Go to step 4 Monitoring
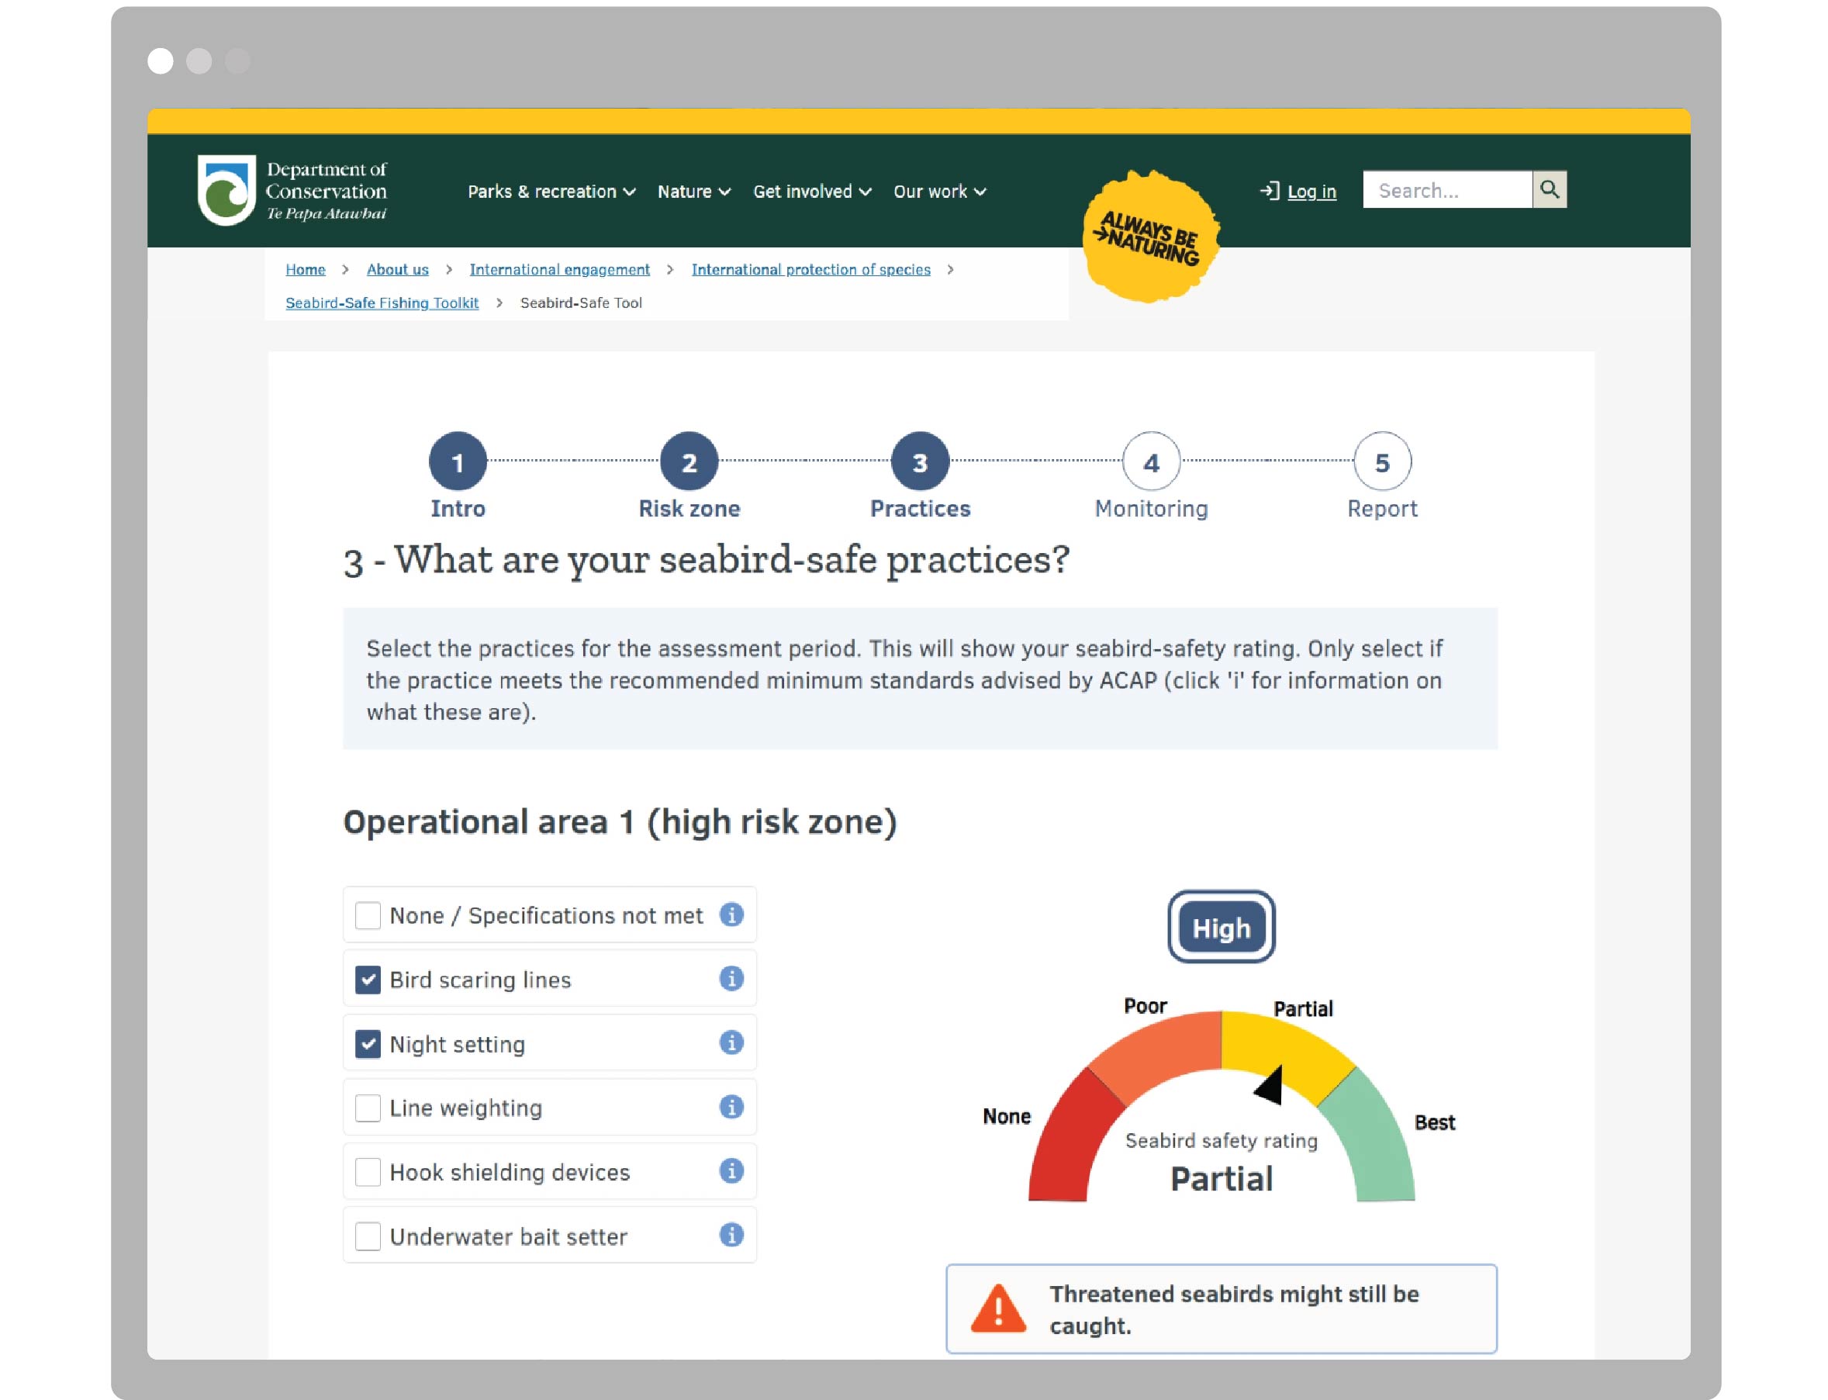Image resolution: width=1828 pixels, height=1400 pixels. pyautogui.click(x=1151, y=461)
